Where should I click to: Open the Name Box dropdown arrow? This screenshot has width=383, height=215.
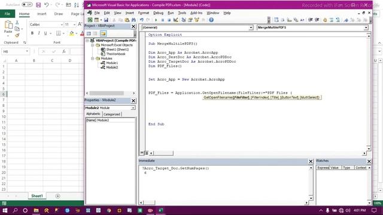pos(27,51)
